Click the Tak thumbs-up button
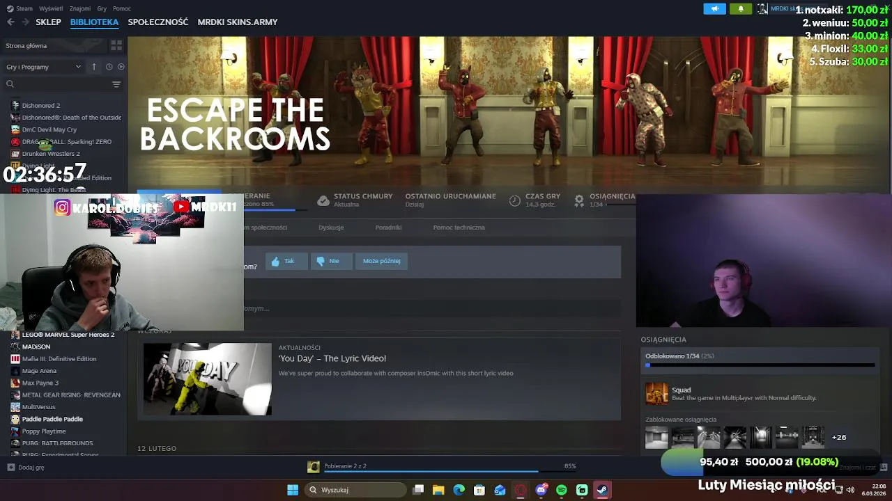Viewport: 892px width, 501px height. click(286, 261)
